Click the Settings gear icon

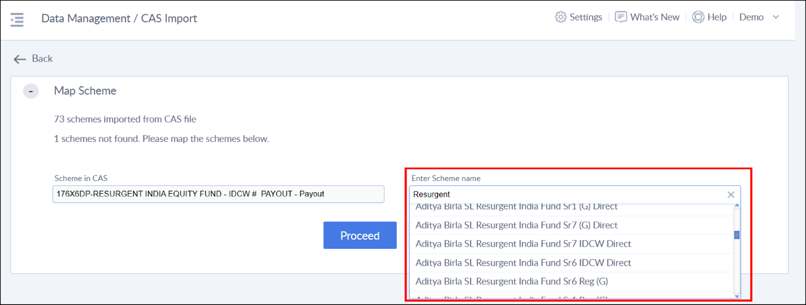[x=561, y=17]
